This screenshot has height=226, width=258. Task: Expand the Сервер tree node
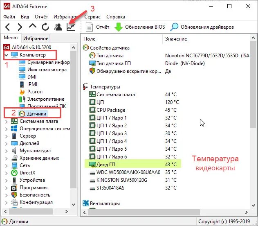(7, 136)
